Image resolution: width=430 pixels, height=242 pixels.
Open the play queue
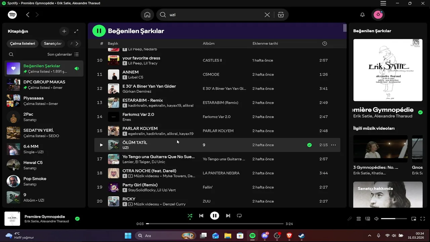358,219
